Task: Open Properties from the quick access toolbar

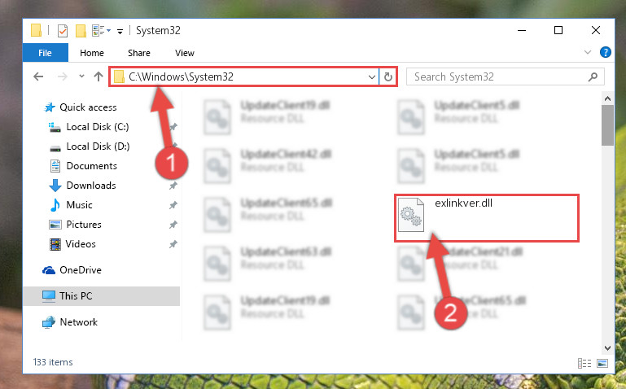Action: (x=63, y=31)
